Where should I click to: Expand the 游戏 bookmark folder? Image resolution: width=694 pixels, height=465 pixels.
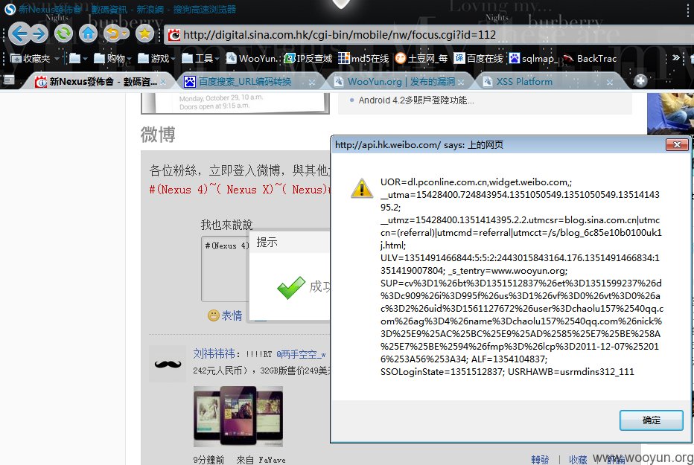click(x=156, y=58)
